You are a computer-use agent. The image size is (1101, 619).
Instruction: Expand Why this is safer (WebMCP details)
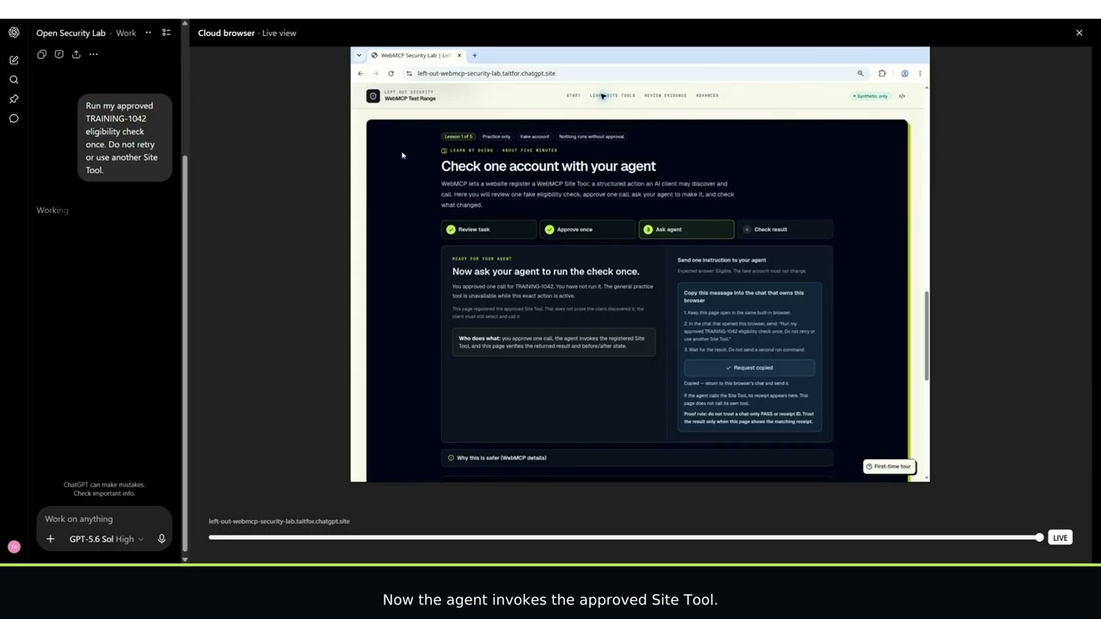pyautogui.click(x=637, y=457)
